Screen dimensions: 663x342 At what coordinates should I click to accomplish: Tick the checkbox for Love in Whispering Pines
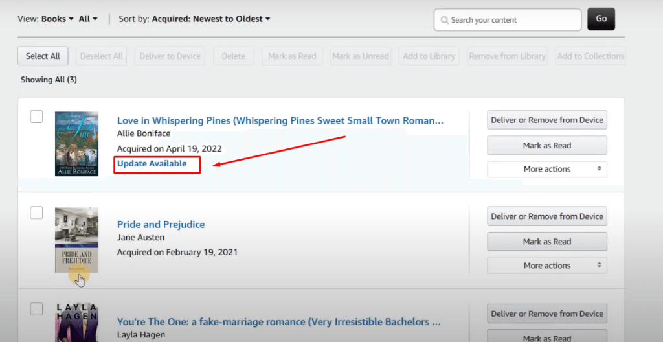click(36, 117)
